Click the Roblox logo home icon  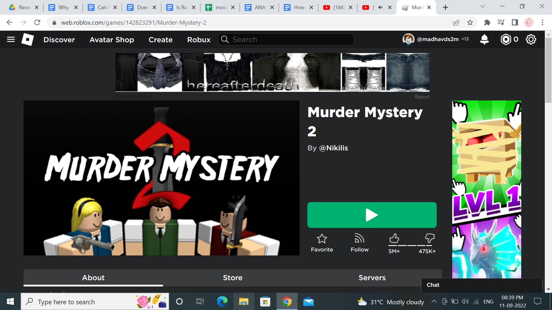coord(28,39)
